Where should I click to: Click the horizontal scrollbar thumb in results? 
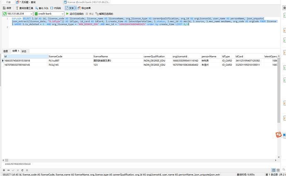(7, 160)
